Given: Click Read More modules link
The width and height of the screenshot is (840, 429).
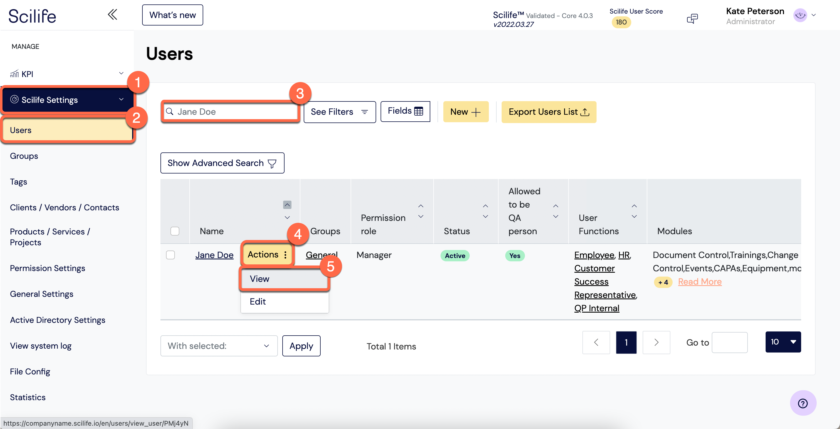Looking at the screenshot, I should 700,282.
